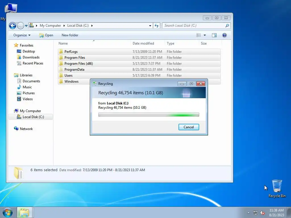This screenshot has height=218, width=291.
Task: Select the Windows folder icon
Action: click(61, 81)
